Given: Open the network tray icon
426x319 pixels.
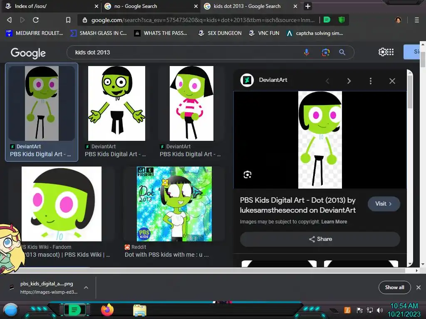Looking at the screenshot, I should pos(370,310).
